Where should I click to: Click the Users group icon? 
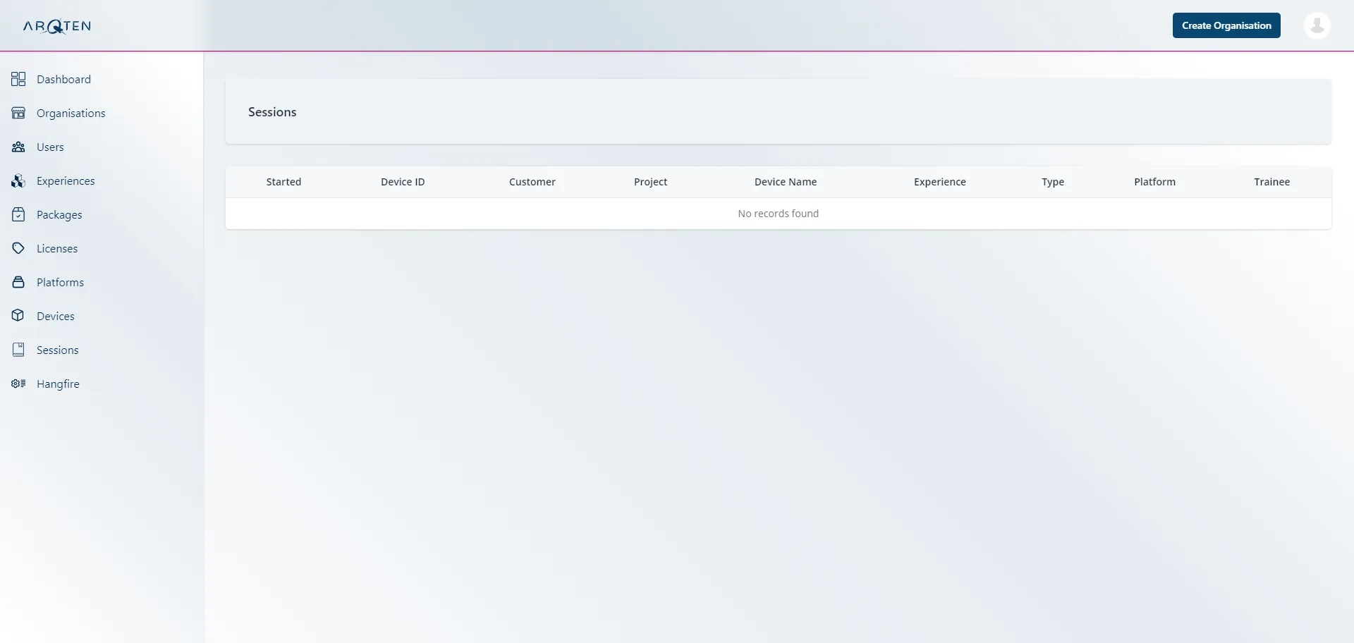click(18, 147)
